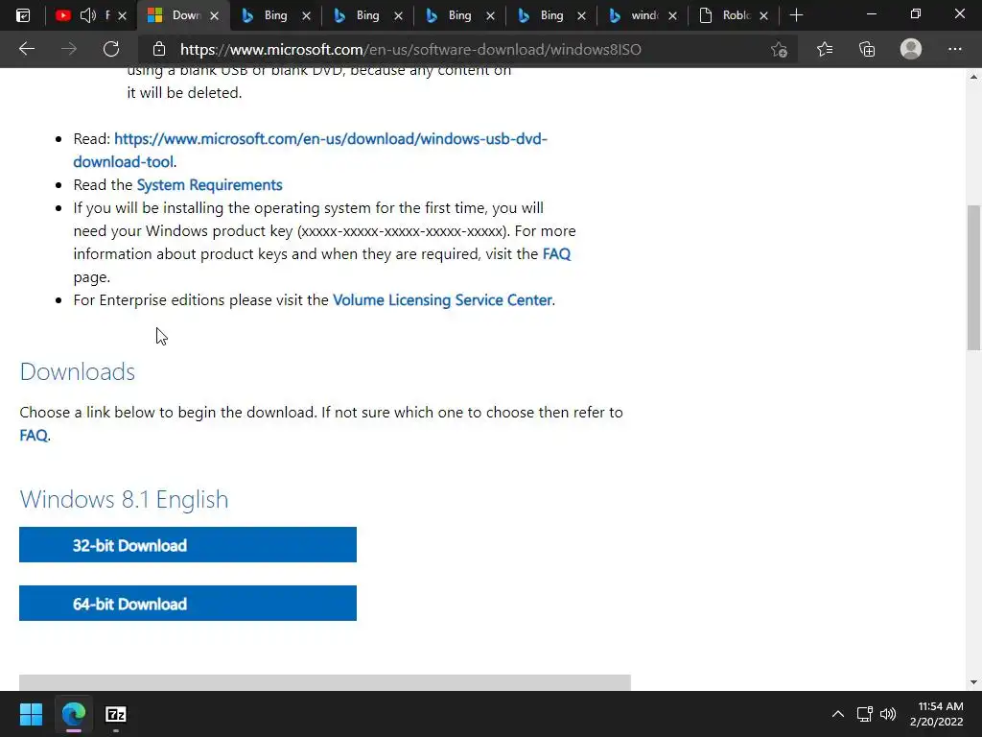Add this page to favorites

click(x=779, y=49)
